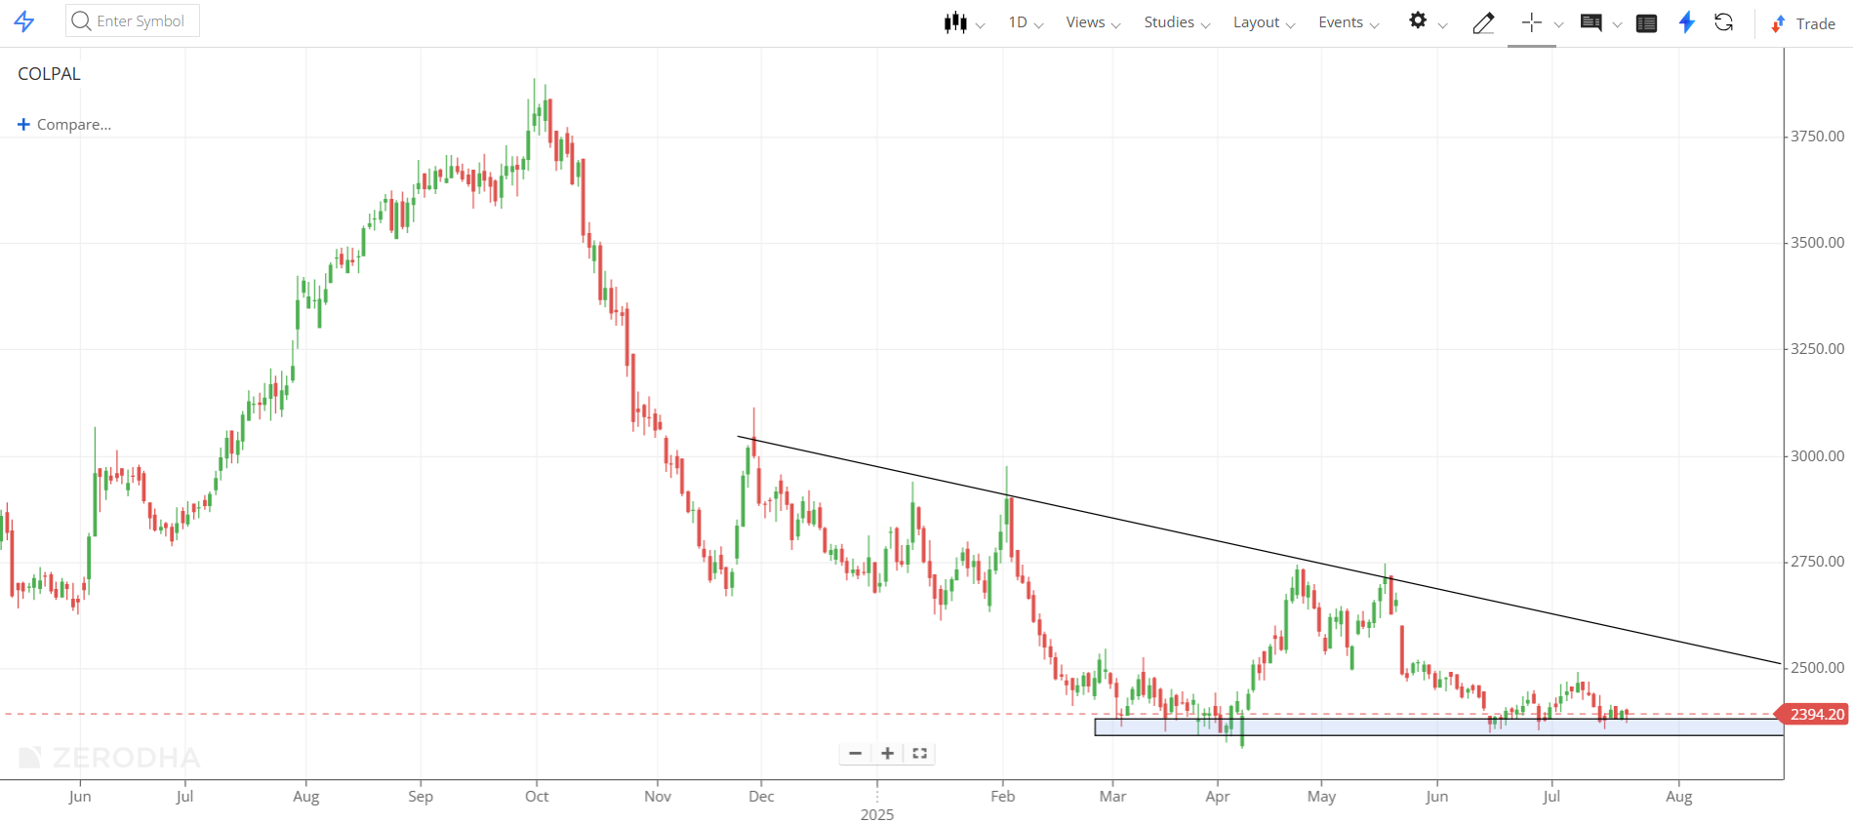Open the Views dropdown menu
This screenshot has height=823, width=1853.
coord(1092,22)
